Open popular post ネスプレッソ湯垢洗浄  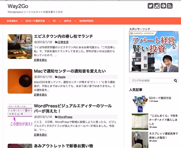[163, 136]
